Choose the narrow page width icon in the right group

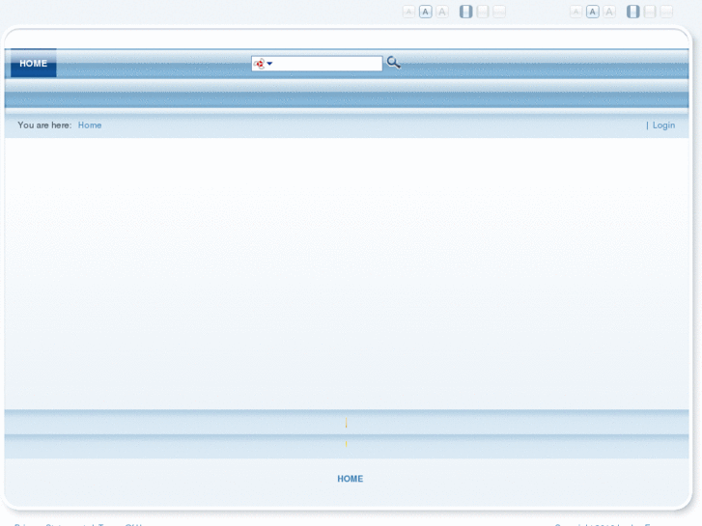(633, 12)
